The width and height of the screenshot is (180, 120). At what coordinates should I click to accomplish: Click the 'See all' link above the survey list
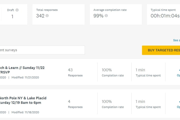click(x=176, y=40)
